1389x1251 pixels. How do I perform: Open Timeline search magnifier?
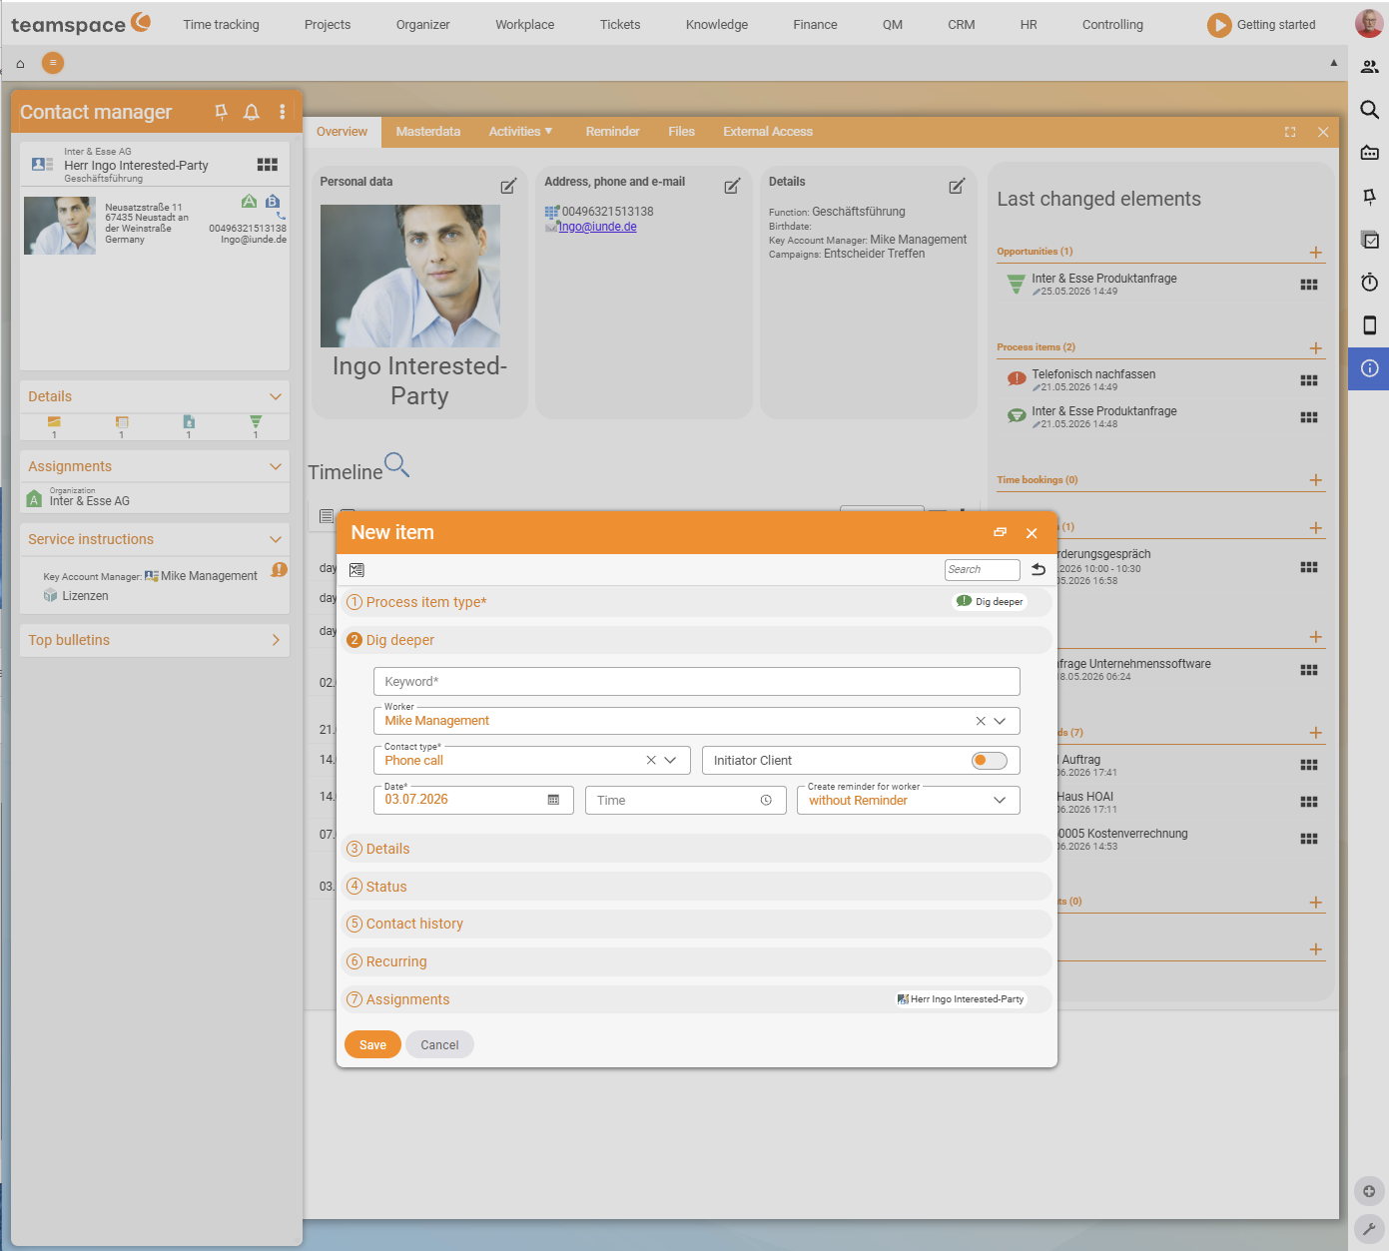coord(396,464)
